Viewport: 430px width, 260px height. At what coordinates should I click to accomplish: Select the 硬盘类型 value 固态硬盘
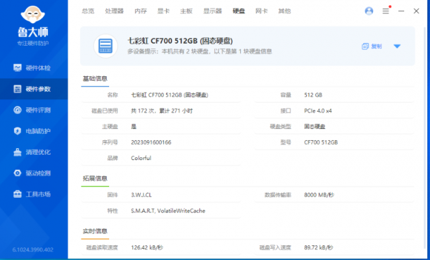pos(314,126)
